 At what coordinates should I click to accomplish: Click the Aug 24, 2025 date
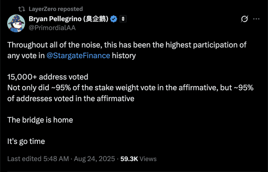pos(94,159)
